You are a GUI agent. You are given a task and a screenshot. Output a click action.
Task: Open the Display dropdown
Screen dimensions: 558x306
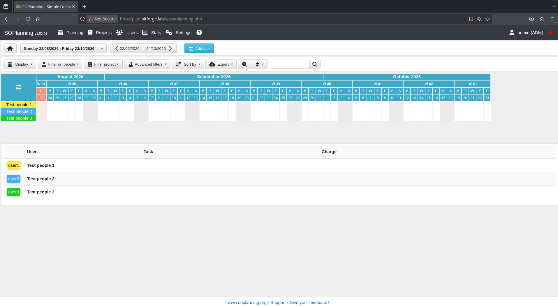[x=20, y=64]
